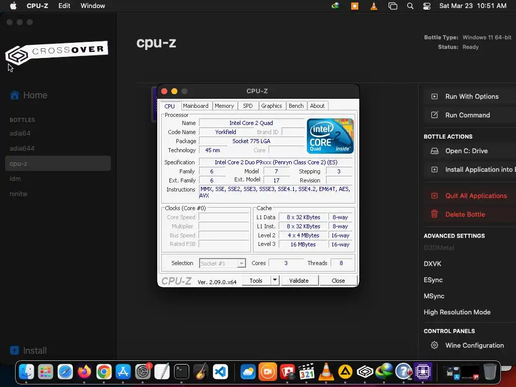516x387 pixels.
Task: Click the Validate button
Action: 299,280
